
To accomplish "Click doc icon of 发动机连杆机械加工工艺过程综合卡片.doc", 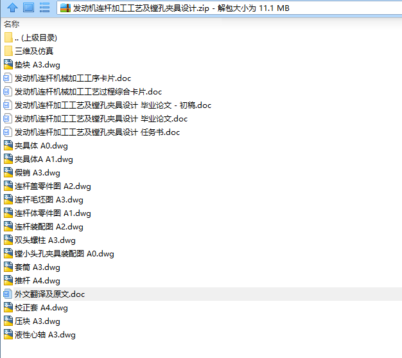I will (8, 92).
